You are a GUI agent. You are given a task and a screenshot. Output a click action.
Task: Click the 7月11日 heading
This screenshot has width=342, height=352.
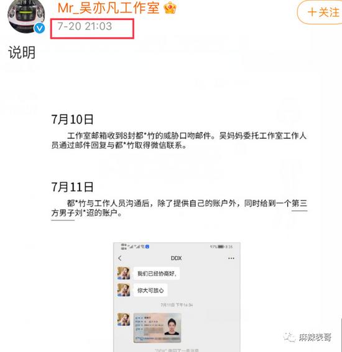(72, 187)
